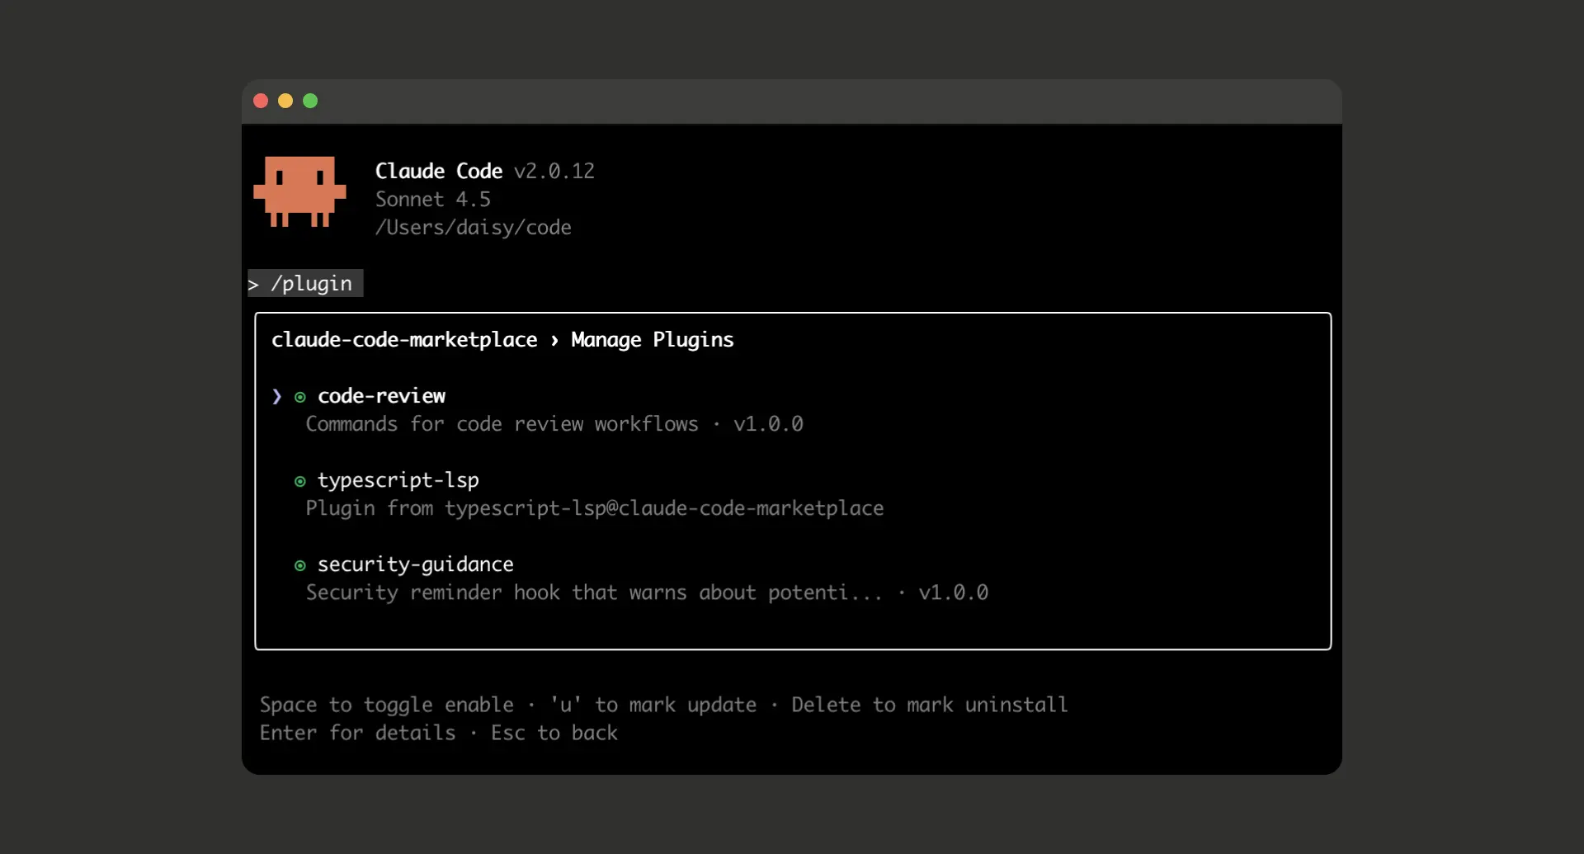
Task: Expand details for the code-review plugin
Action: coord(382,396)
